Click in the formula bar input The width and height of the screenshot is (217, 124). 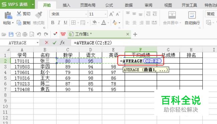[x=144, y=43]
